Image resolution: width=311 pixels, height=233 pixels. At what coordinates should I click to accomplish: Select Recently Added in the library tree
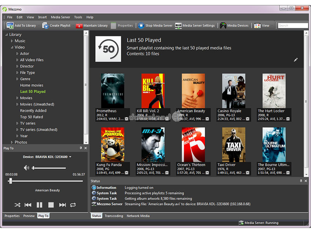tap(33, 111)
